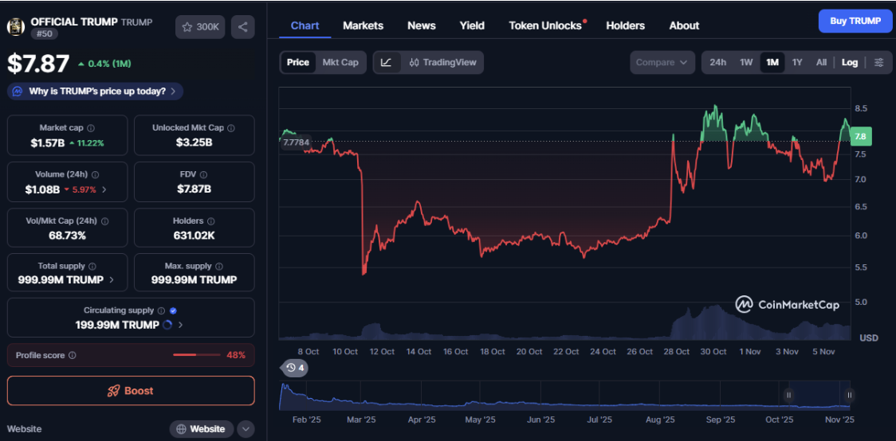Set chart range to 1W
Screen dimensions: 896x441
pos(746,62)
